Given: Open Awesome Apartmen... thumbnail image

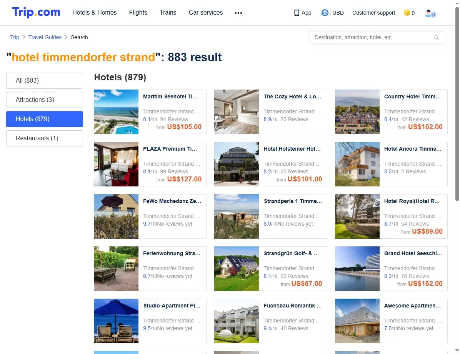Looking at the screenshot, I should [x=357, y=321].
